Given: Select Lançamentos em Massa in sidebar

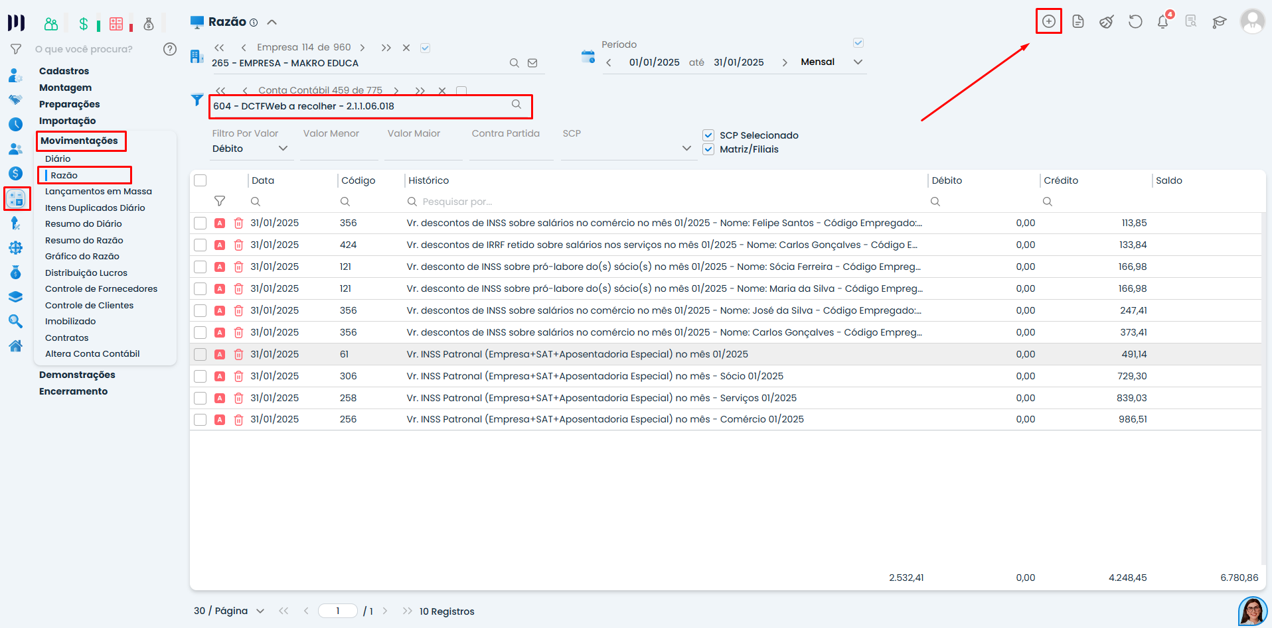Looking at the screenshot, I should 98,191.
